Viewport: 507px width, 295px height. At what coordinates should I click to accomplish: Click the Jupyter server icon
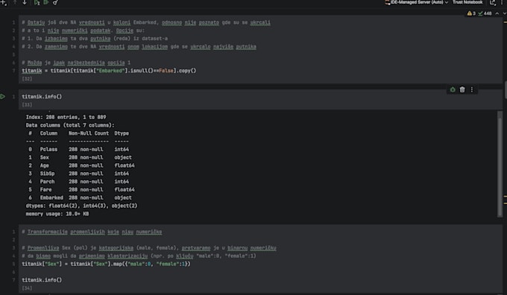(x=387, y=2)
